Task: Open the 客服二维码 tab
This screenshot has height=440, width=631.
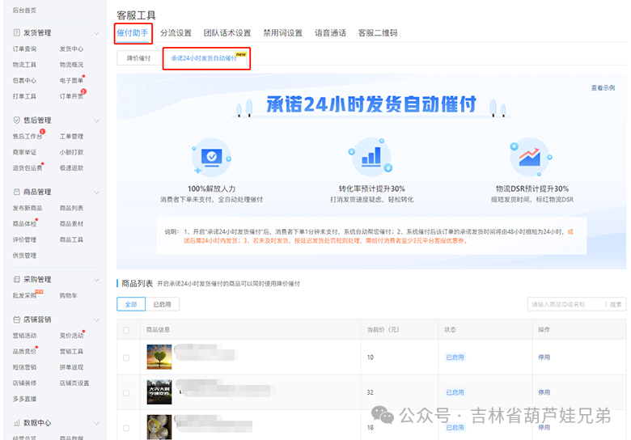Action: coord(378,33)
